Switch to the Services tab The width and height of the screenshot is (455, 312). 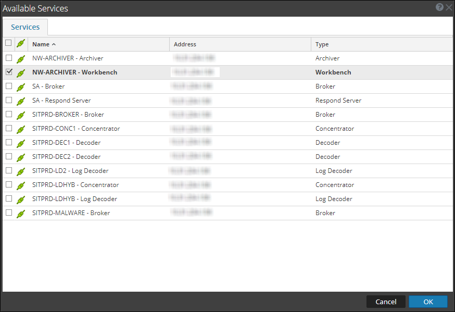25,27
